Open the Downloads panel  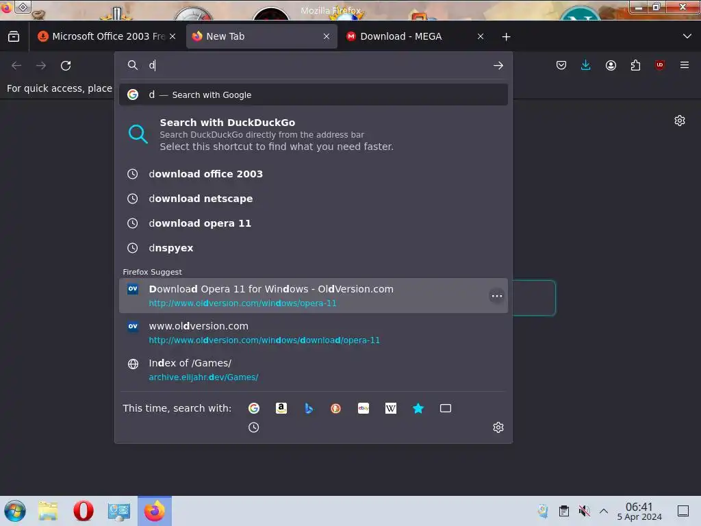coord(586,65)
